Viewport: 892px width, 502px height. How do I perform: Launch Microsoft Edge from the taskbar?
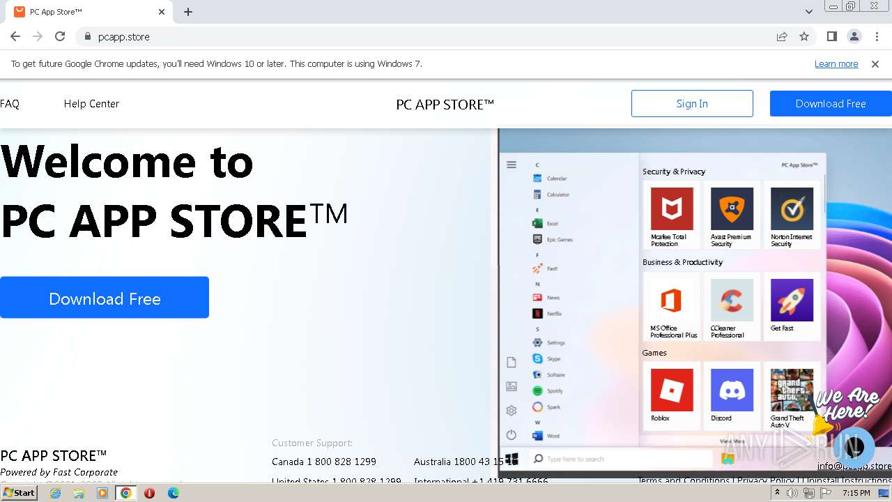[173, 493]
